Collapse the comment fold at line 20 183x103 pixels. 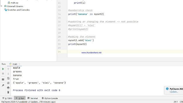67,37
